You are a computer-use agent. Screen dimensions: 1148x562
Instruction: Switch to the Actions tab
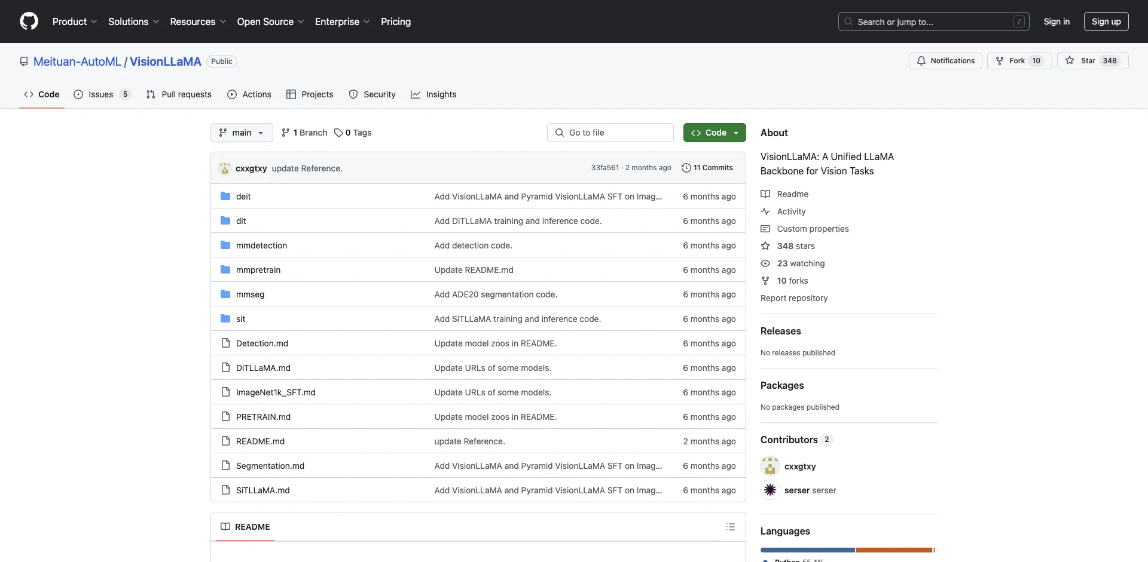(x=249, y=94)
